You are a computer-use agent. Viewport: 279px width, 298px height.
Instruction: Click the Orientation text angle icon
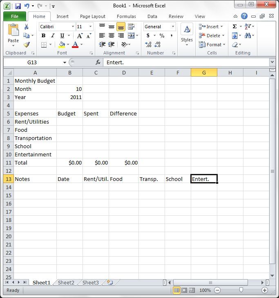(x=124, y=45)
